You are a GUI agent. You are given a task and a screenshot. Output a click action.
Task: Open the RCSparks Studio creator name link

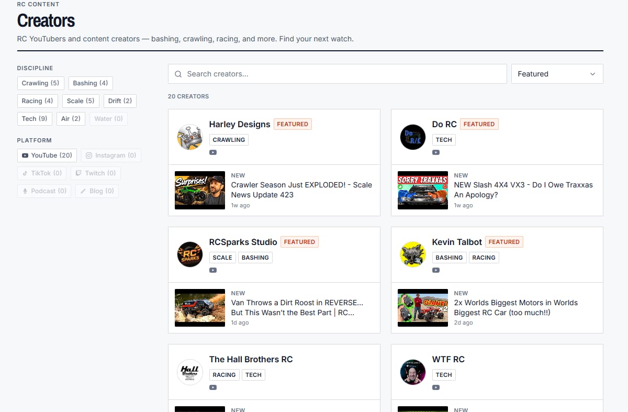pos(243,242)
